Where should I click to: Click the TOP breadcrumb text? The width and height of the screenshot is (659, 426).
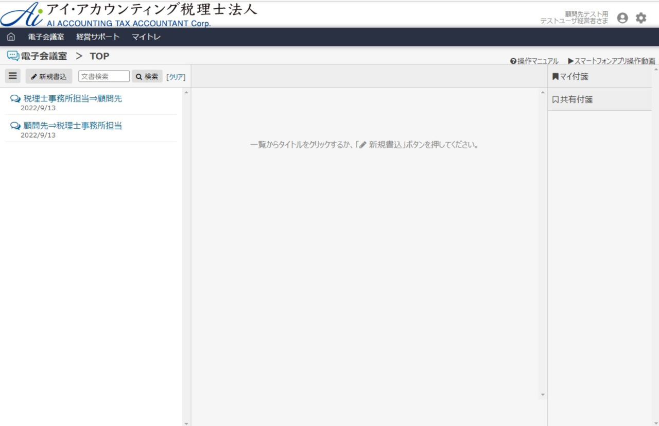point(99,56)
